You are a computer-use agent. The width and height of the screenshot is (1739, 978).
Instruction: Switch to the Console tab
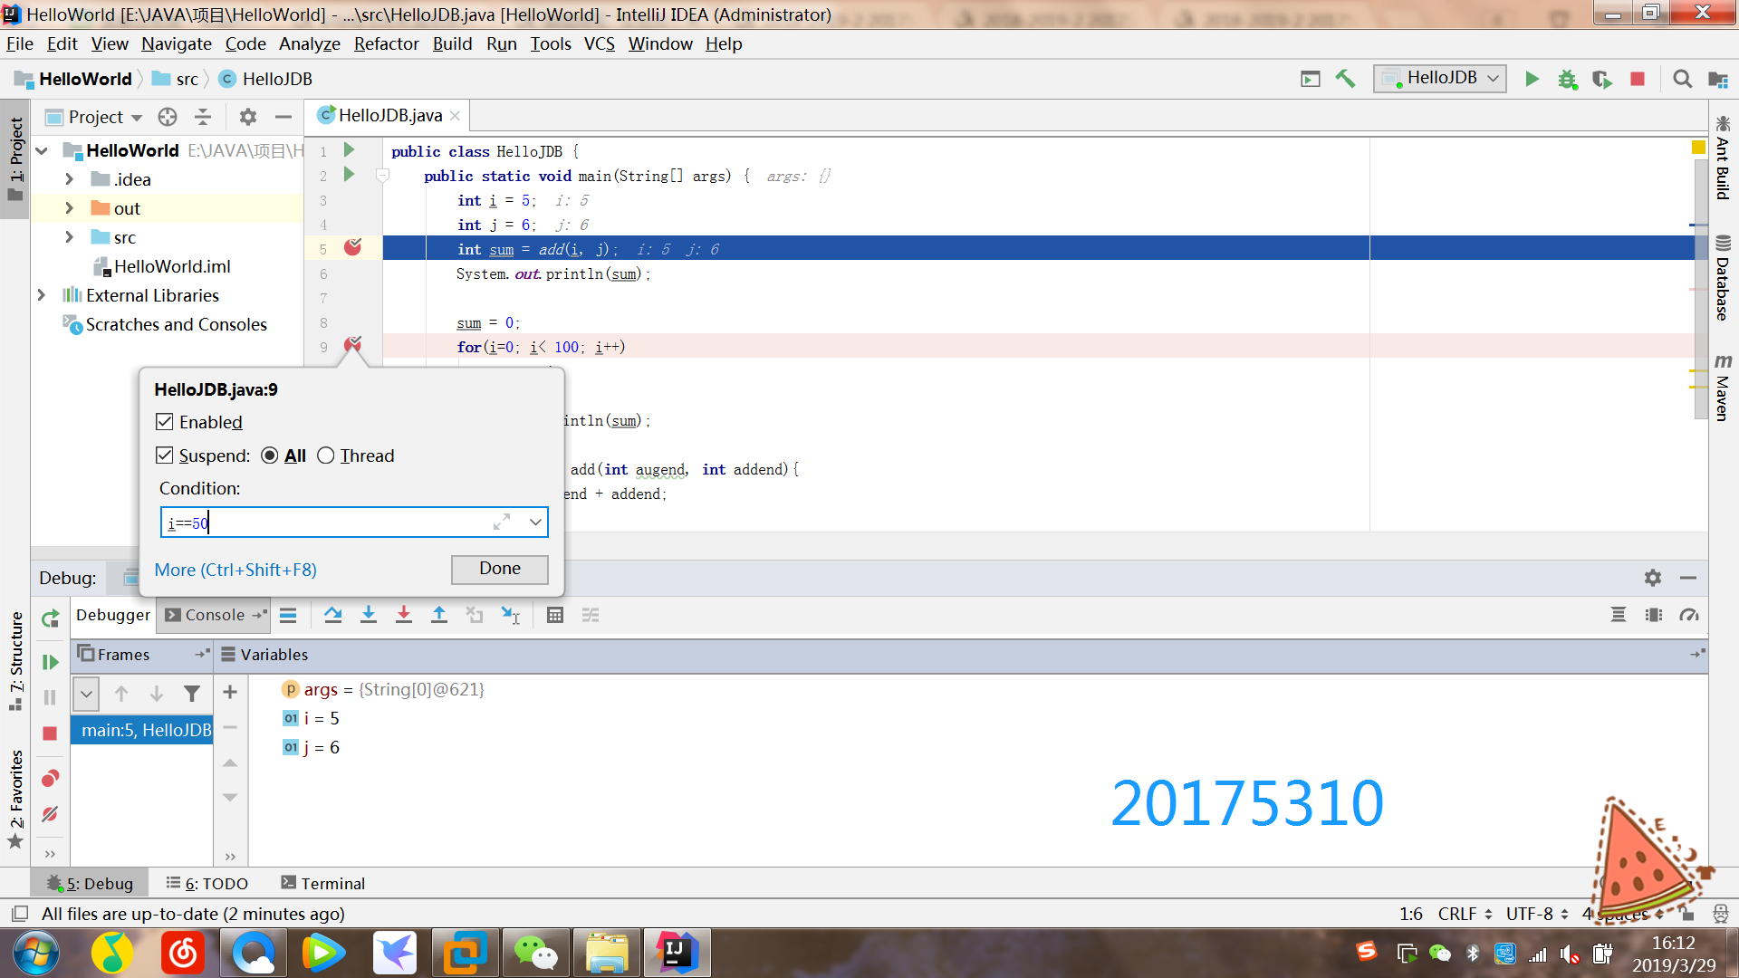pyautogui.click(x=213, y=615)
